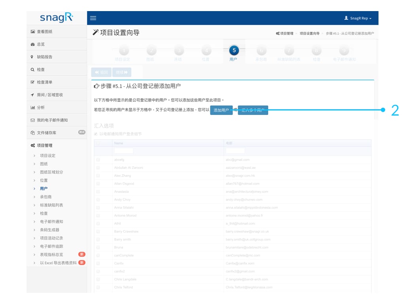Click the magnifier icon beside 检查
Image resolution: width=405 pixels, height=304 pixels.
click(x=32, y=70)
